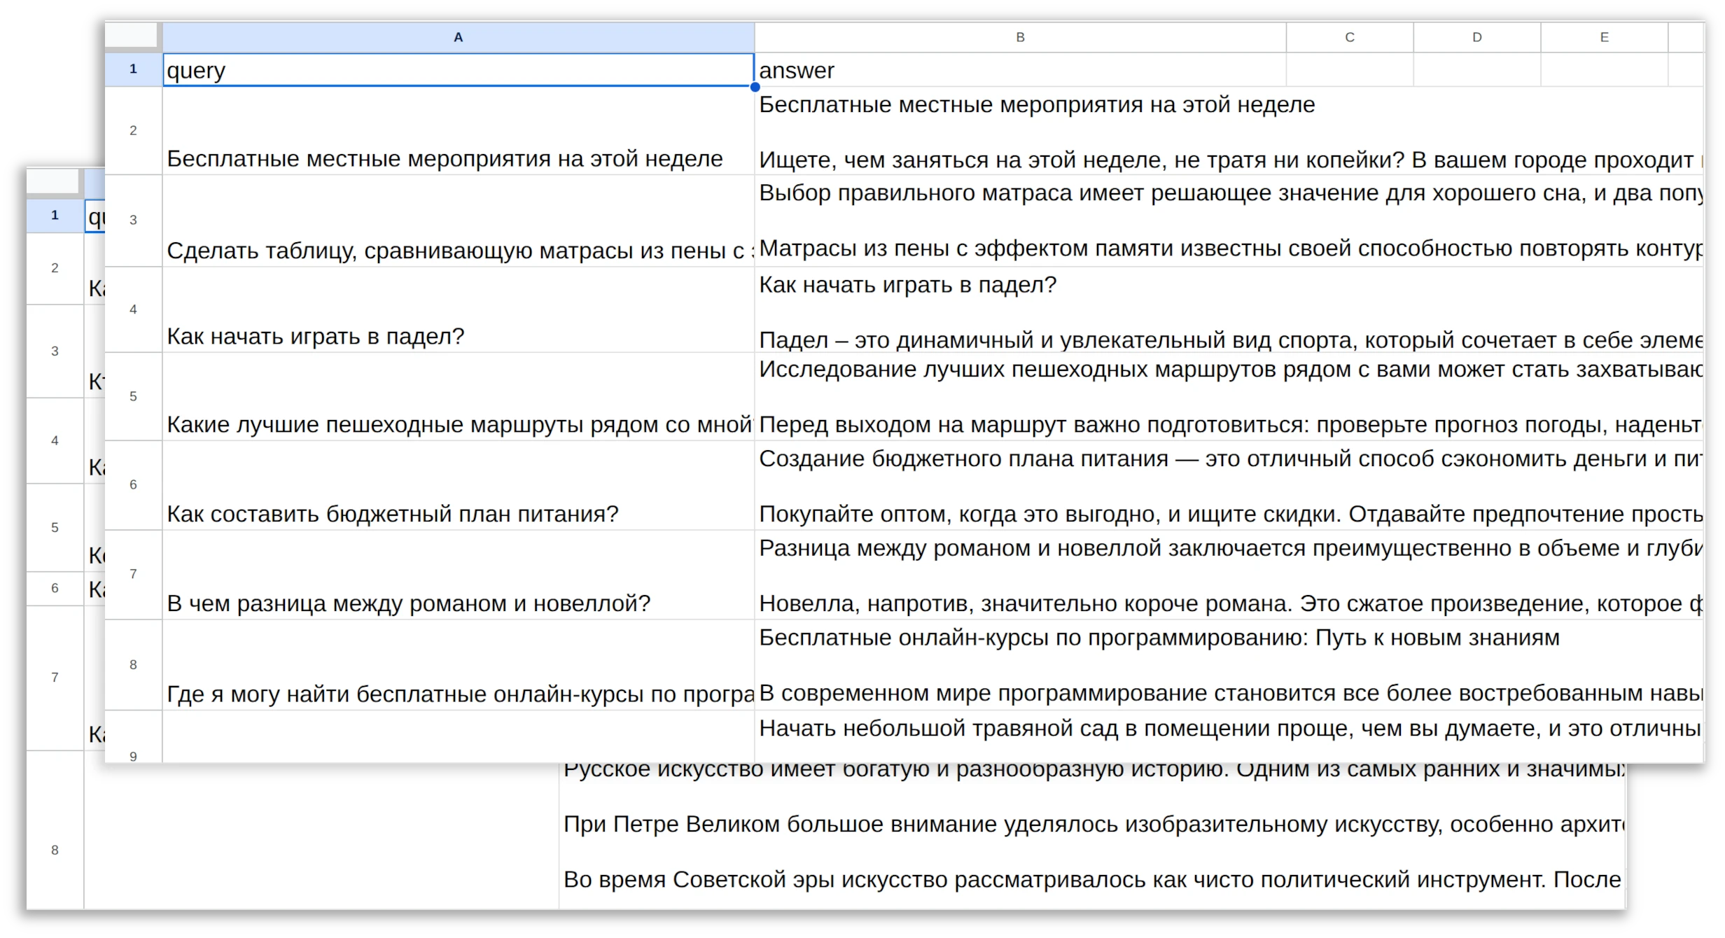
Task: Select column A header
Action: (x=459, y=37)
